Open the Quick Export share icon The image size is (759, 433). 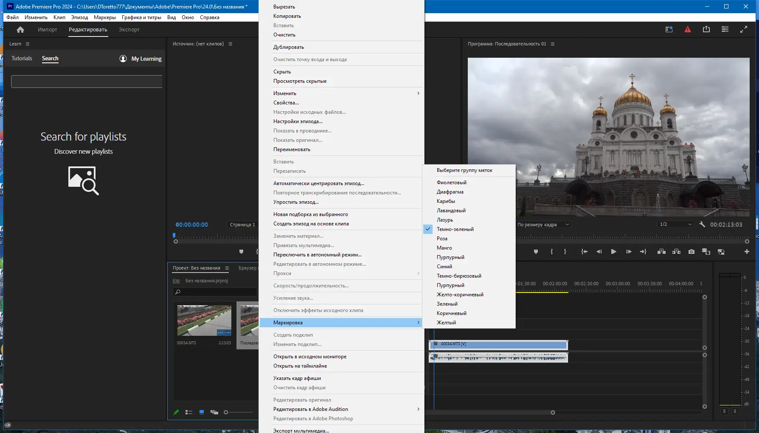tap(706, 29)
